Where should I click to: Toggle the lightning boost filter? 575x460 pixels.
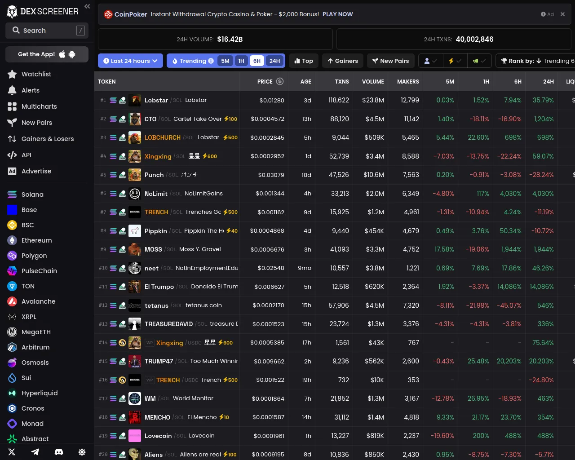click(x=455, y=61)
